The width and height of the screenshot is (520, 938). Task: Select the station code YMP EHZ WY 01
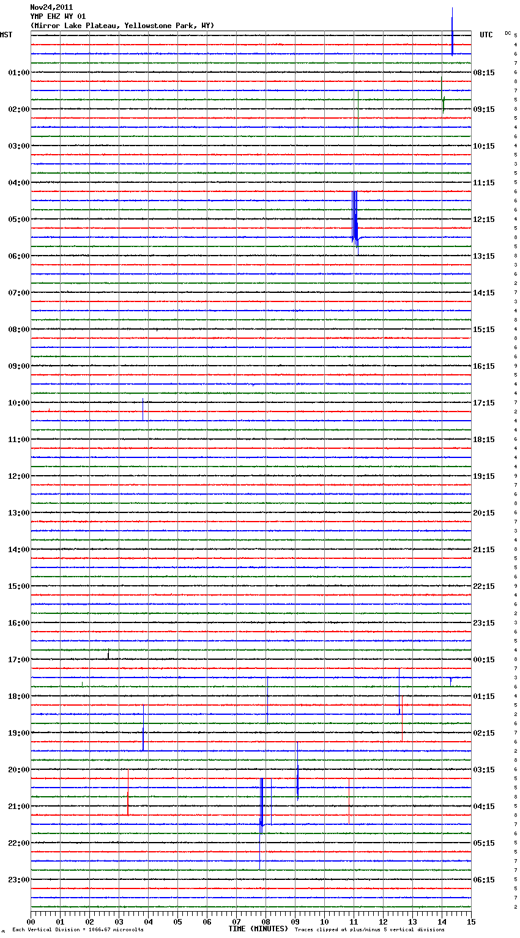[58, 17]
